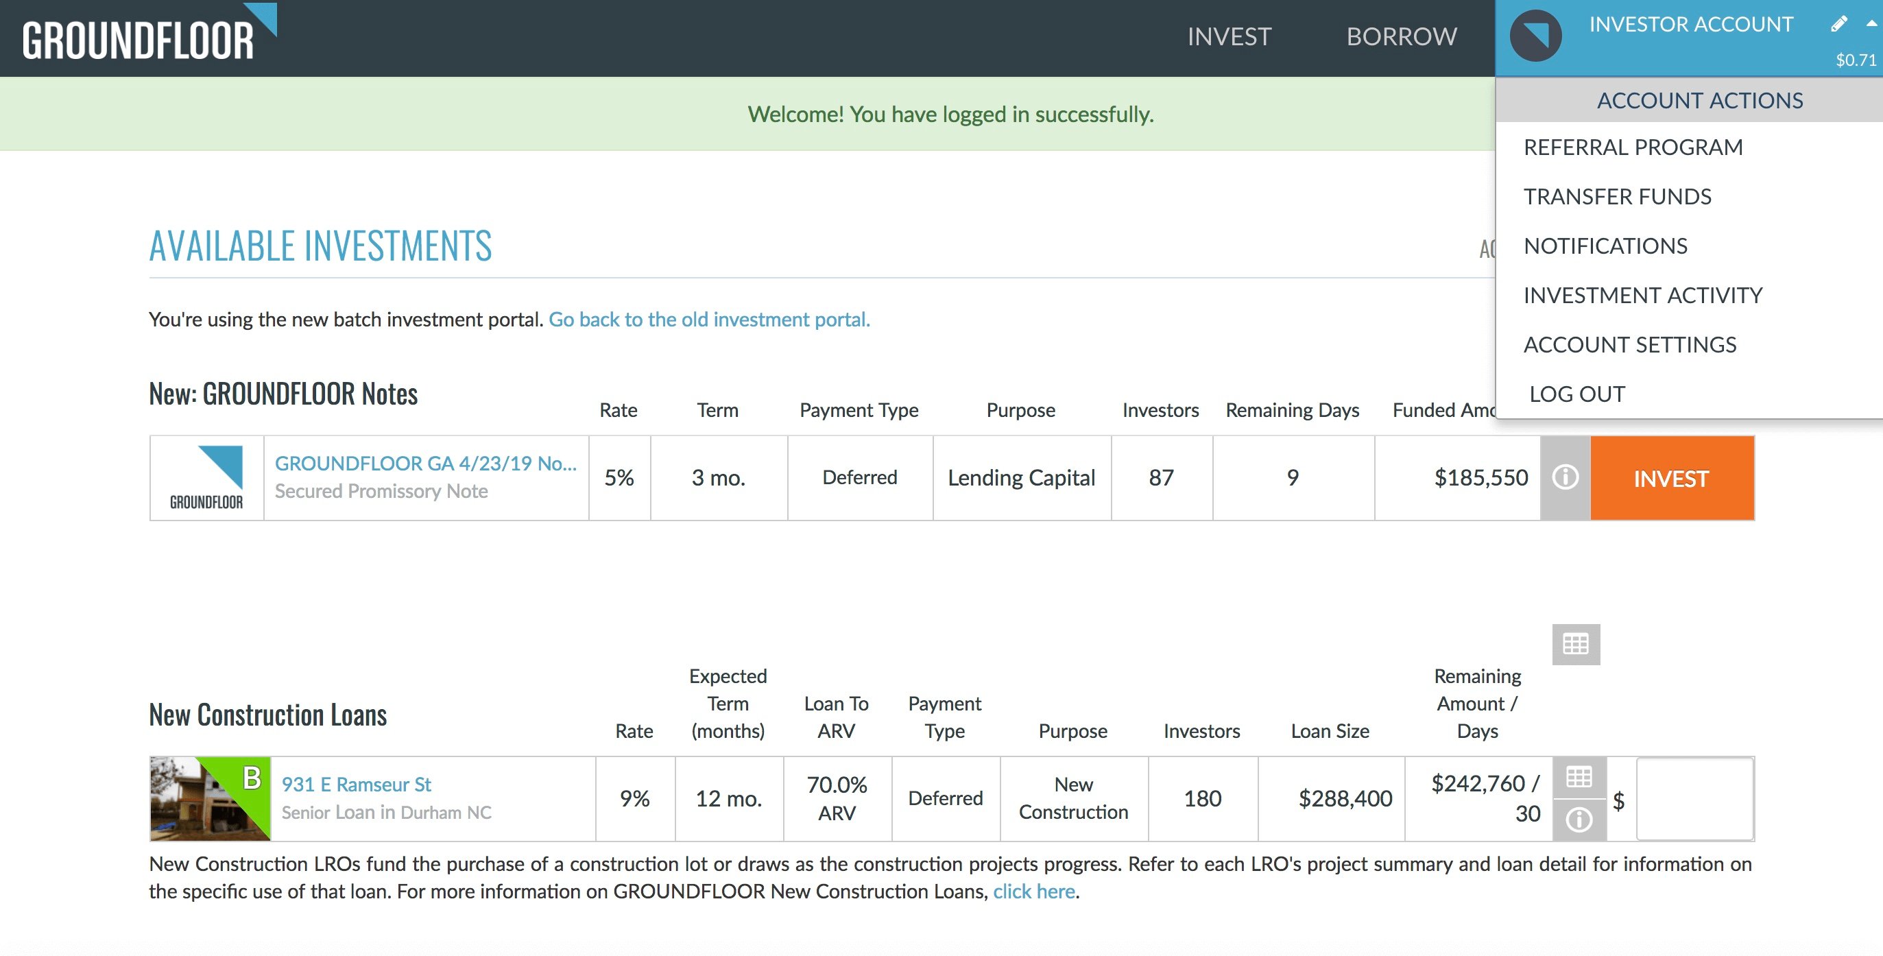Click the grid icon in the 931 E Ramseur St row
The width and height of the screenshot is (1883, 956).
1579,778
